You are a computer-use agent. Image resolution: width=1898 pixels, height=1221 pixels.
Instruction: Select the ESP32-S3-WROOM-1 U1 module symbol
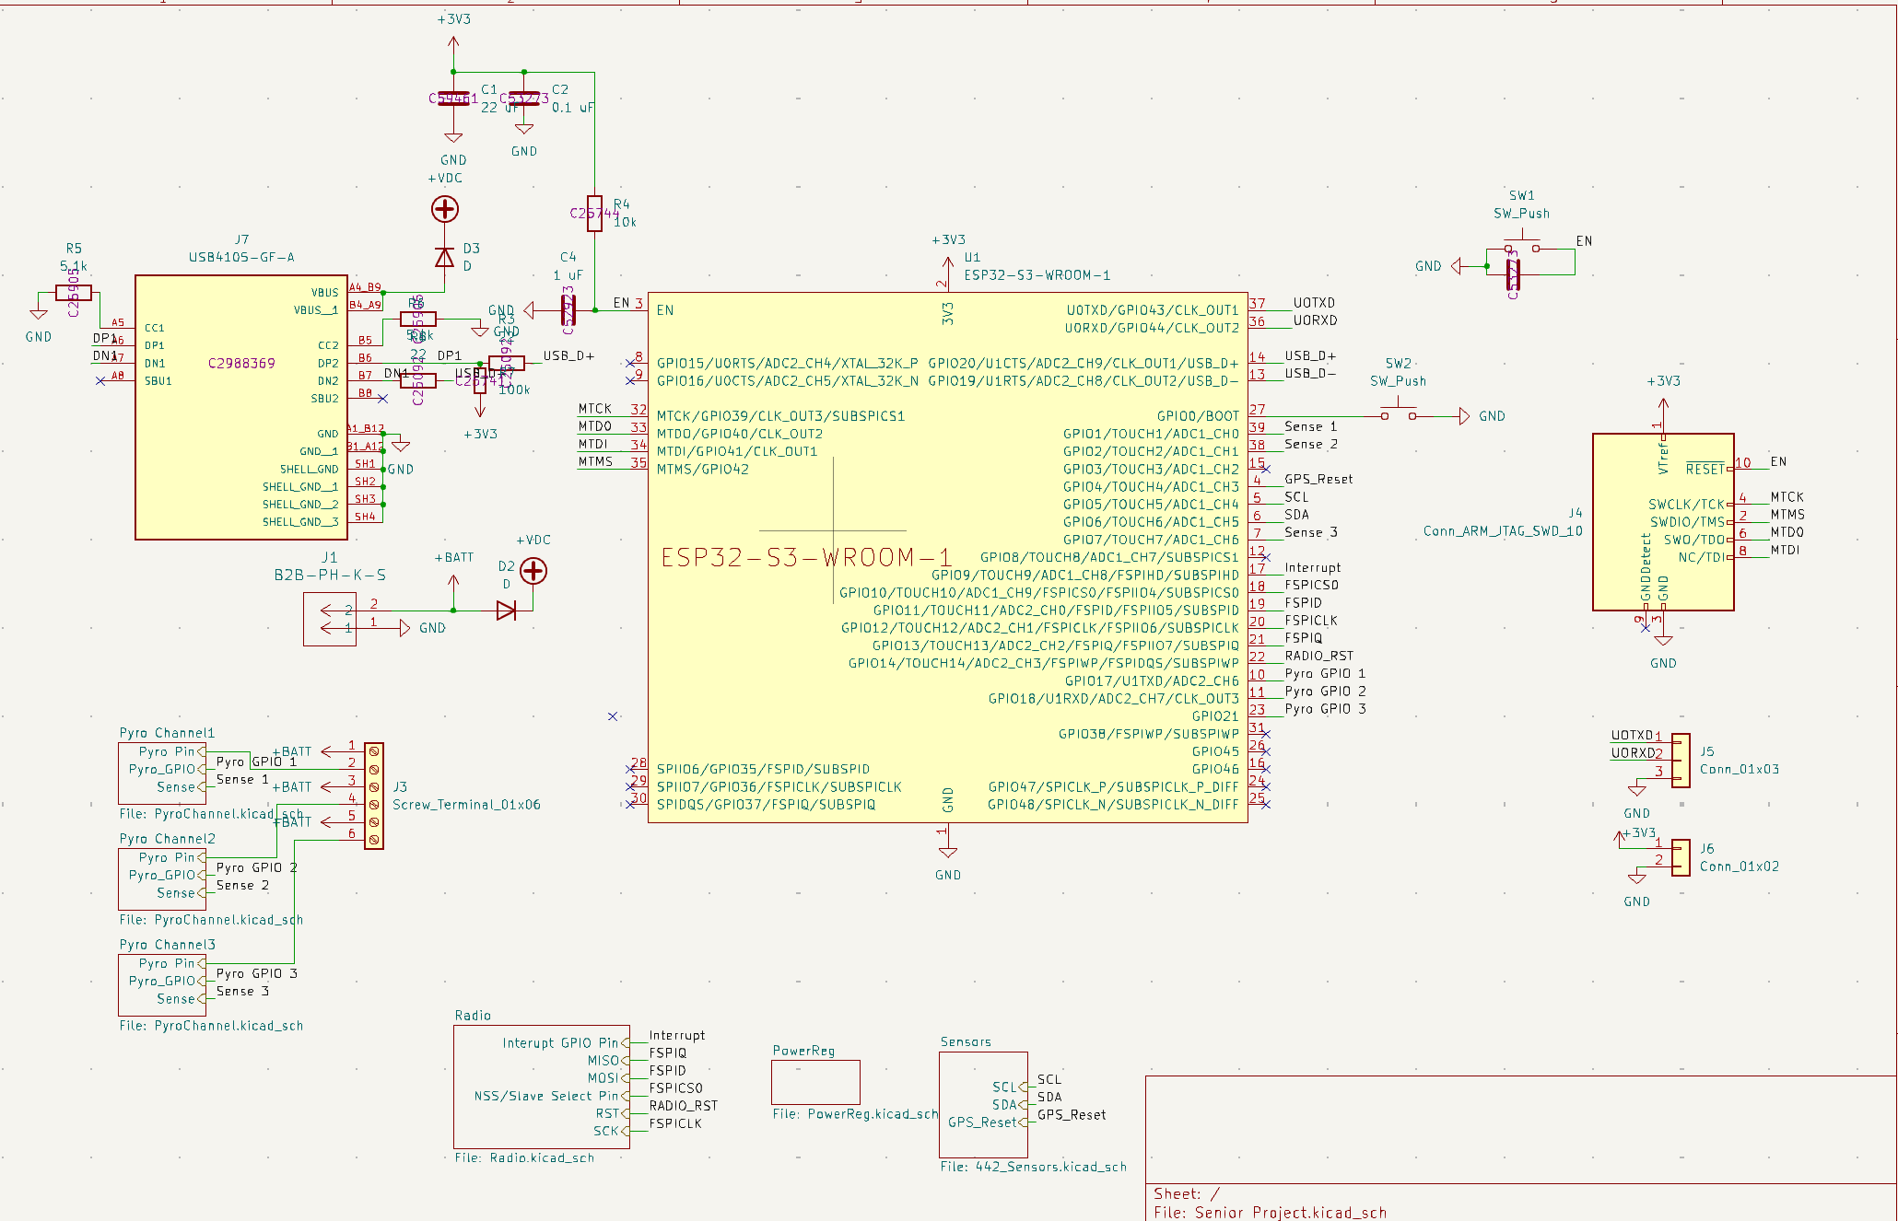(948, 557)
